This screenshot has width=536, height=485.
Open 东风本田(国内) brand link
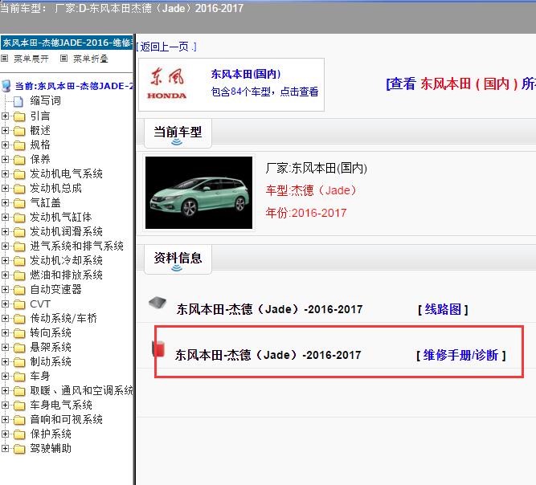246,74
